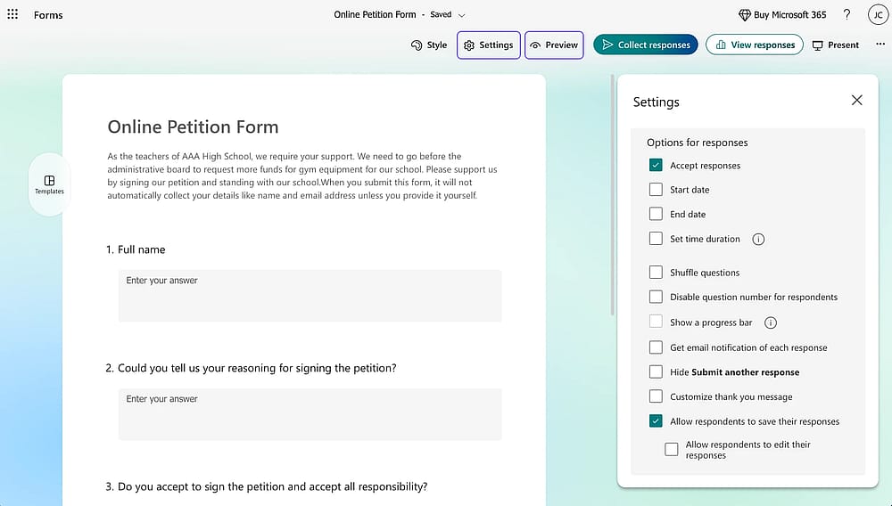Tick Allow respondents to edit their responses

coord(672,450)
